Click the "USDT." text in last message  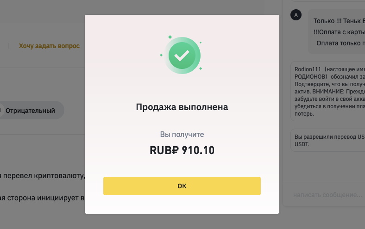click(302, 144)
